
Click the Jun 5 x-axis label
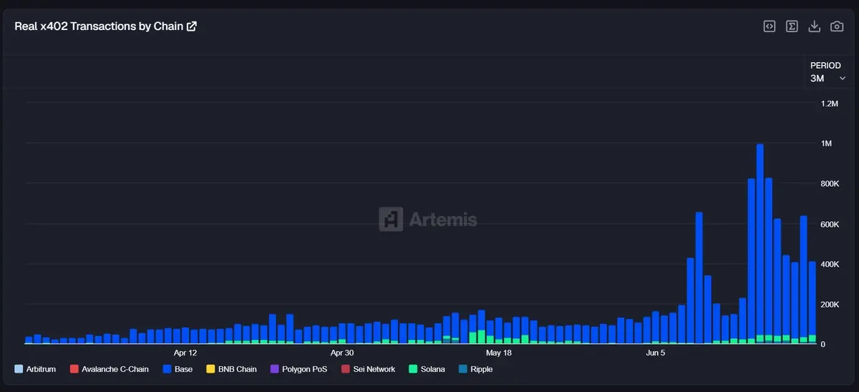pyautogui.click(x=655, y=353)
